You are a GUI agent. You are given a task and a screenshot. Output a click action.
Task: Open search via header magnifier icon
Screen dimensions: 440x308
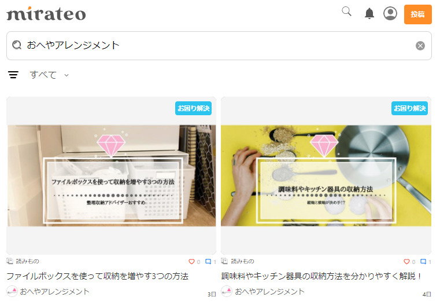pos(346,12)
